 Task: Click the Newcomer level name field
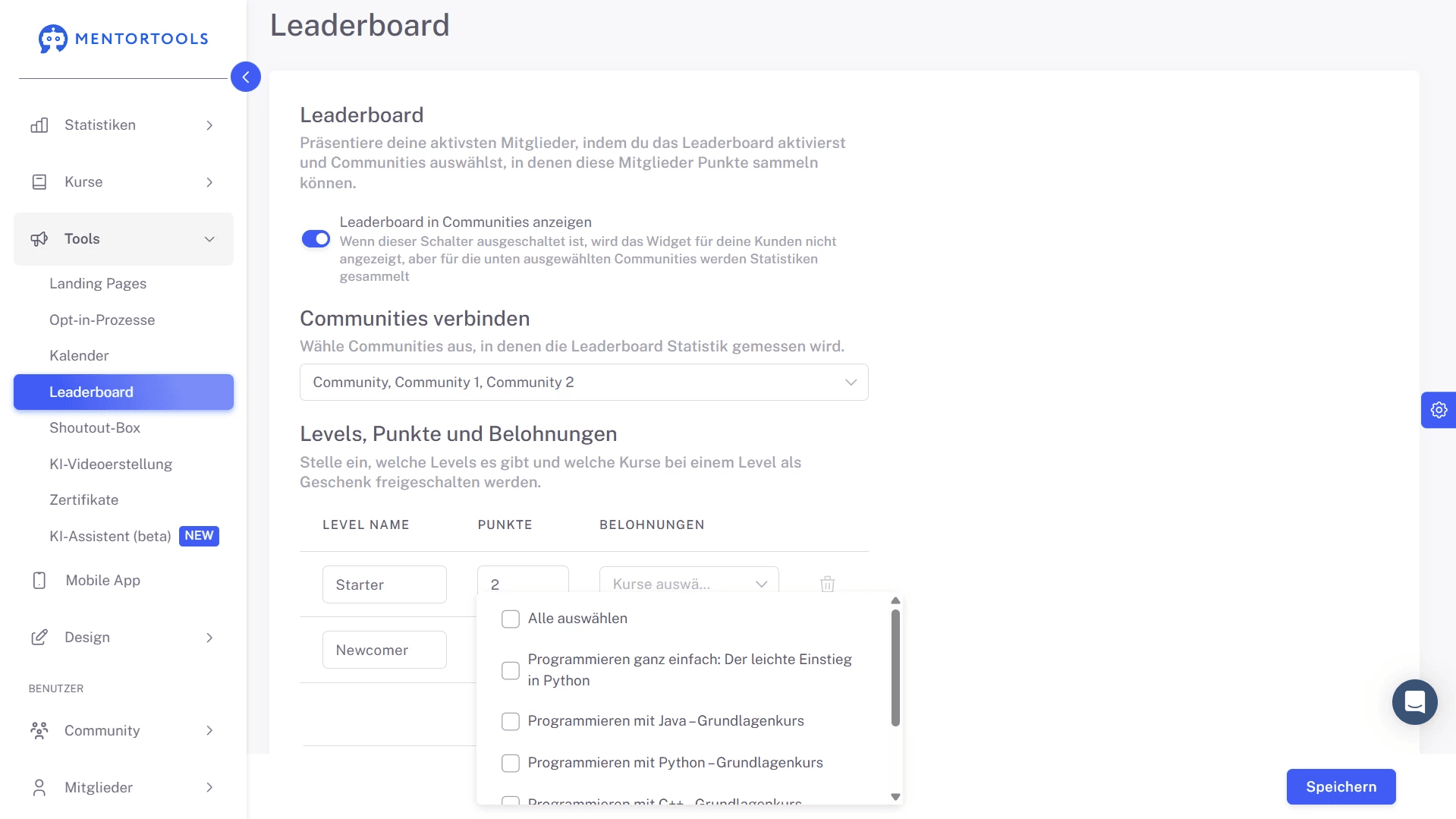pos(384,649)
